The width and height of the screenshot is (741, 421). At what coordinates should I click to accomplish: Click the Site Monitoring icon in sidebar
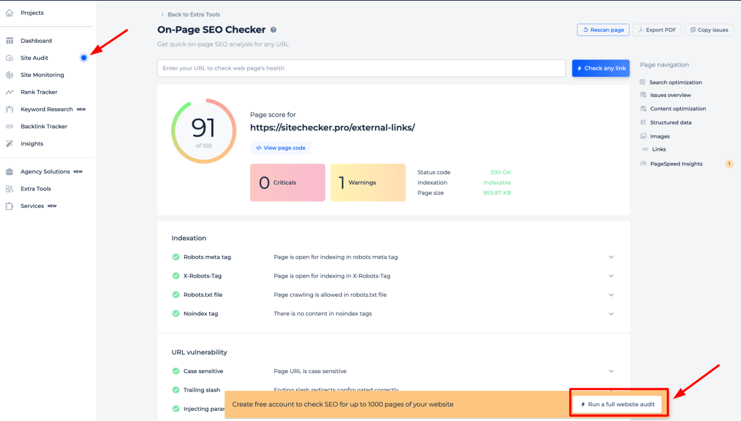pos(10,75)
